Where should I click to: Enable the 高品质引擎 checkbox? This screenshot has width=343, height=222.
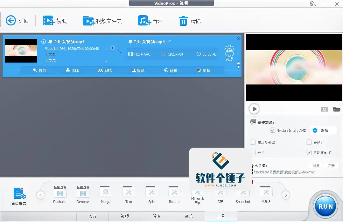pos(254,142)
